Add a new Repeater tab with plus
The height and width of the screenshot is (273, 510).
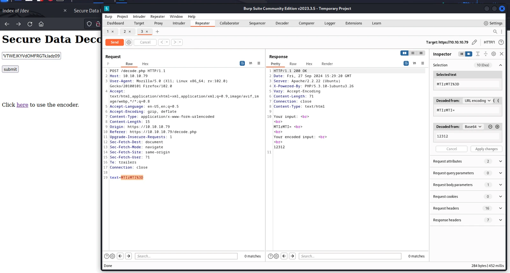click(157, 32)
